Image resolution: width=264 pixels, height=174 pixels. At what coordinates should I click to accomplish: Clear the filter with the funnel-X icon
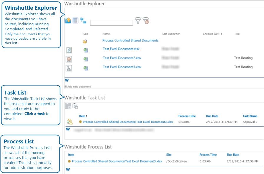pyautogui.click(x=146, y=21)
